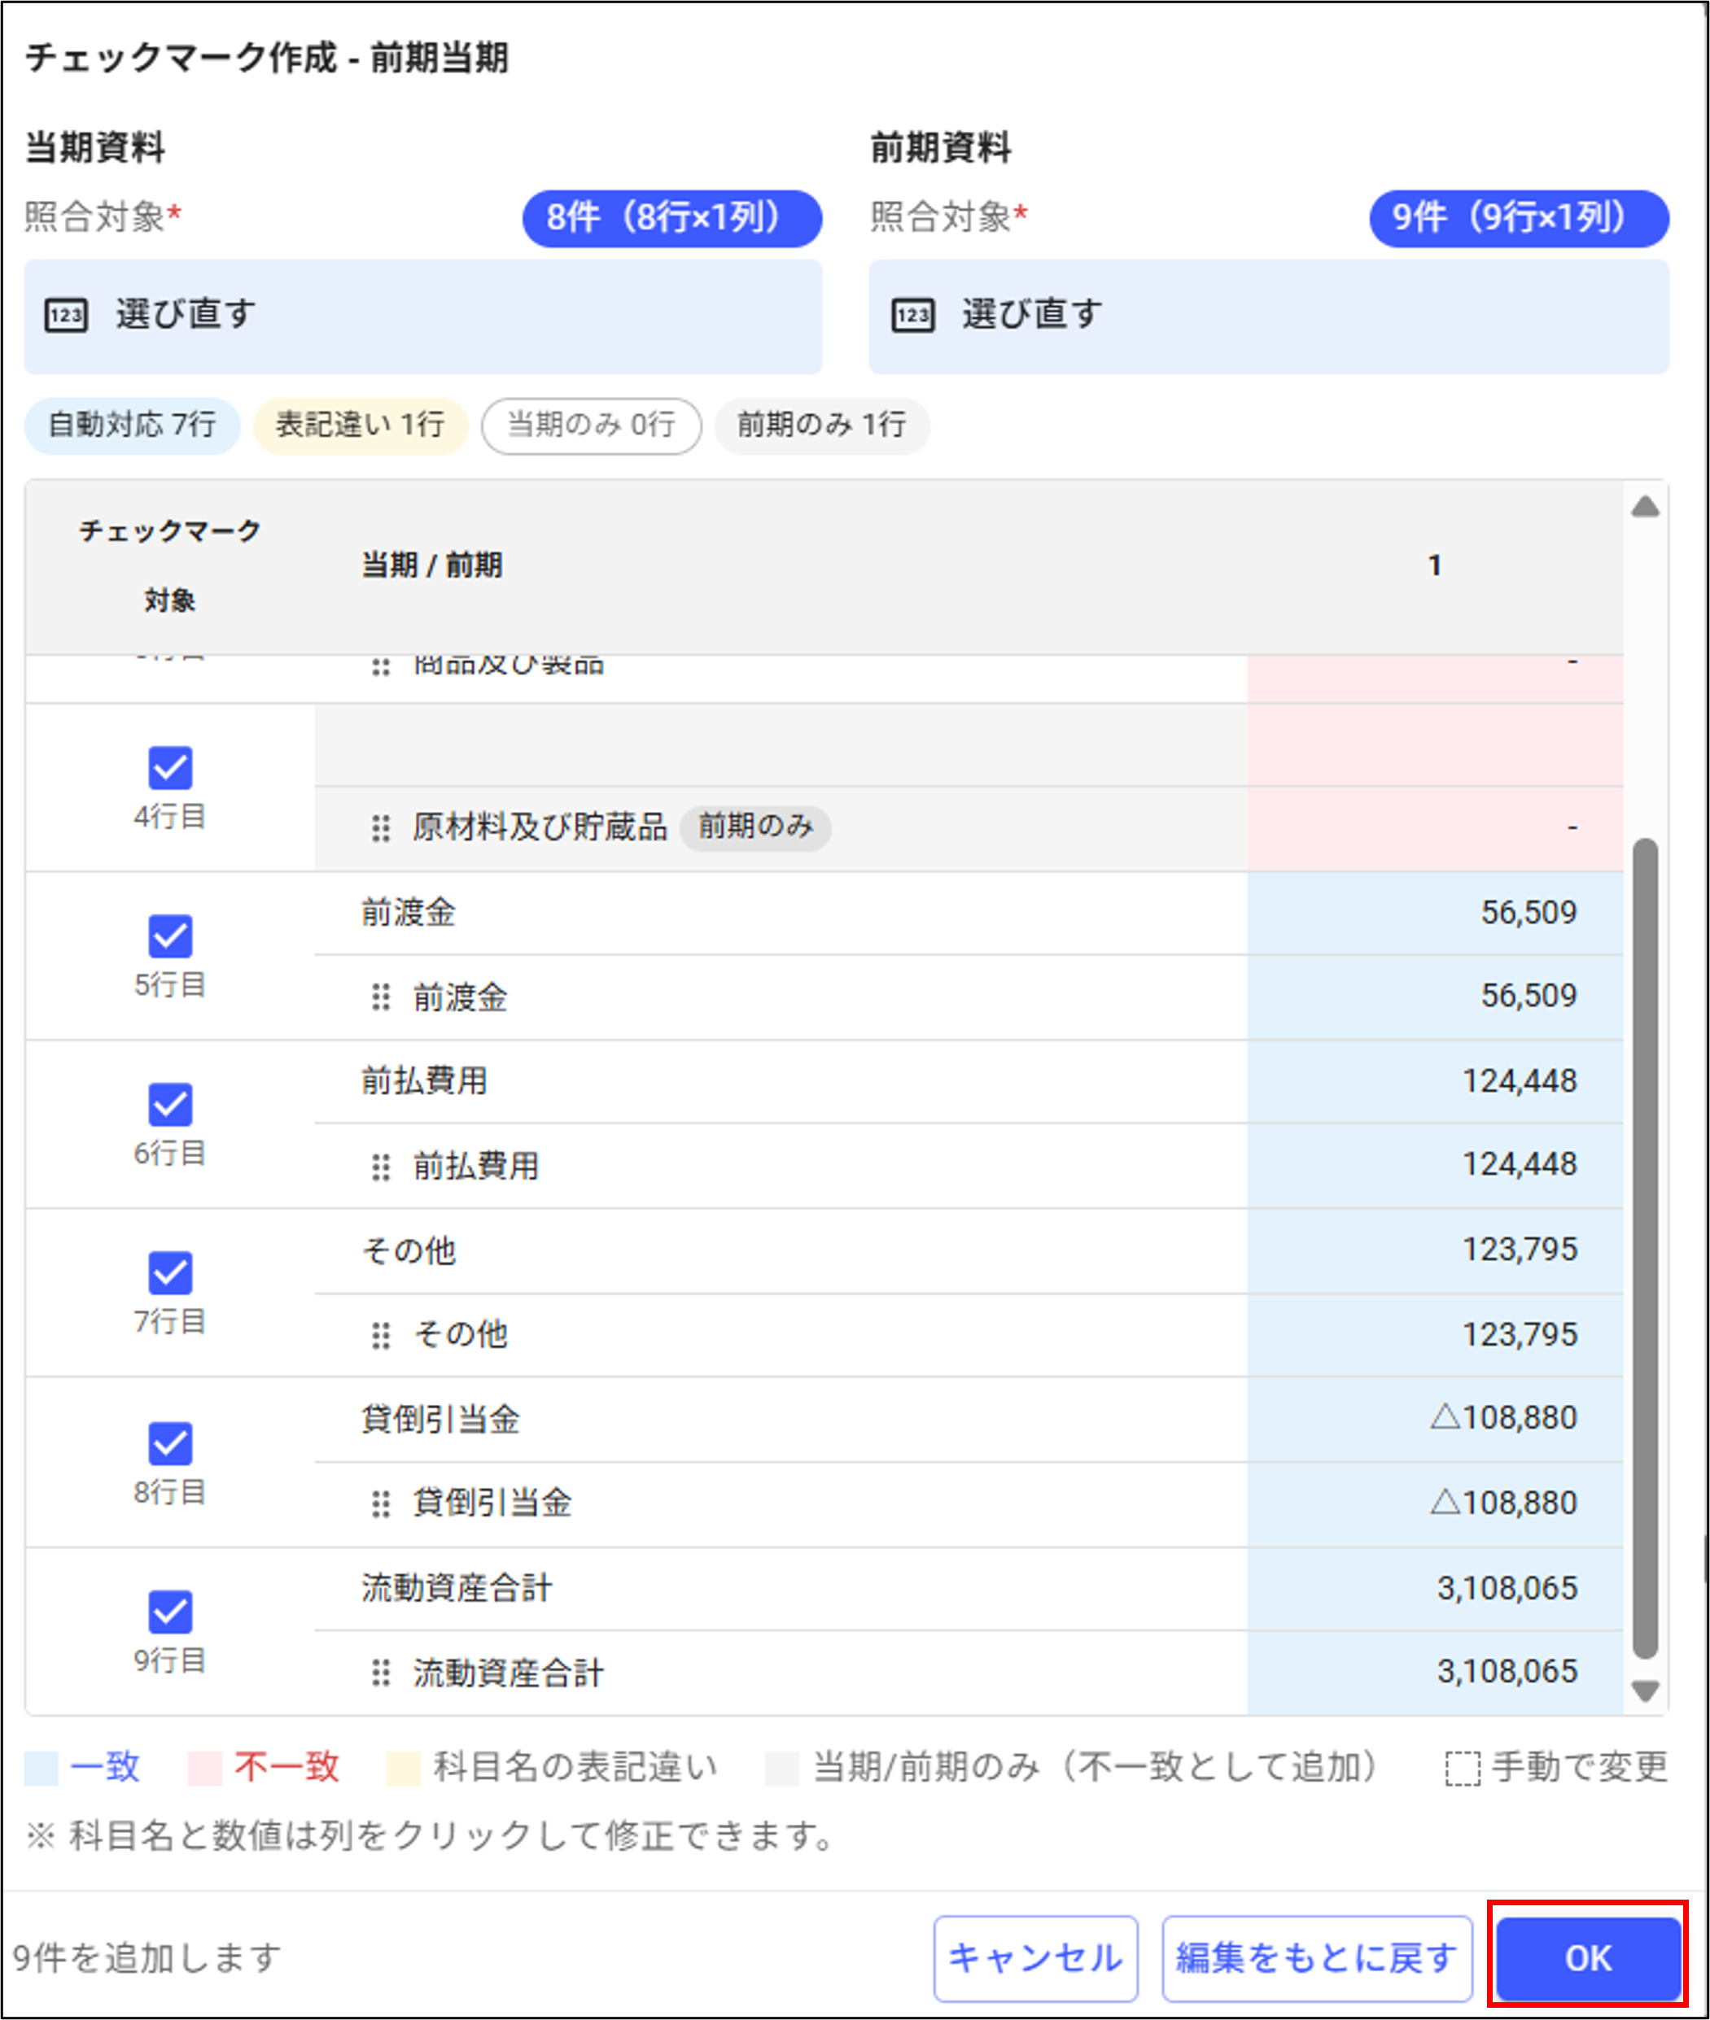Click scrollbar up arrow in table
1710x2020 pixels.
point(1645,507)
